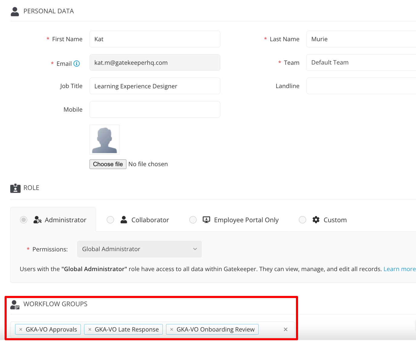Image resolution: width=416 pixels, height=341 pixels.
Task: Select the Employee Portal Only radio button
Action: (x=193, y=220)
